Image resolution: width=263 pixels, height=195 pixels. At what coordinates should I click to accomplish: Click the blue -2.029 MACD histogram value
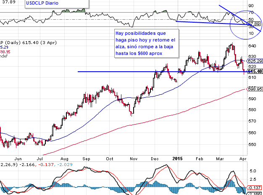[x=65, y=165]
